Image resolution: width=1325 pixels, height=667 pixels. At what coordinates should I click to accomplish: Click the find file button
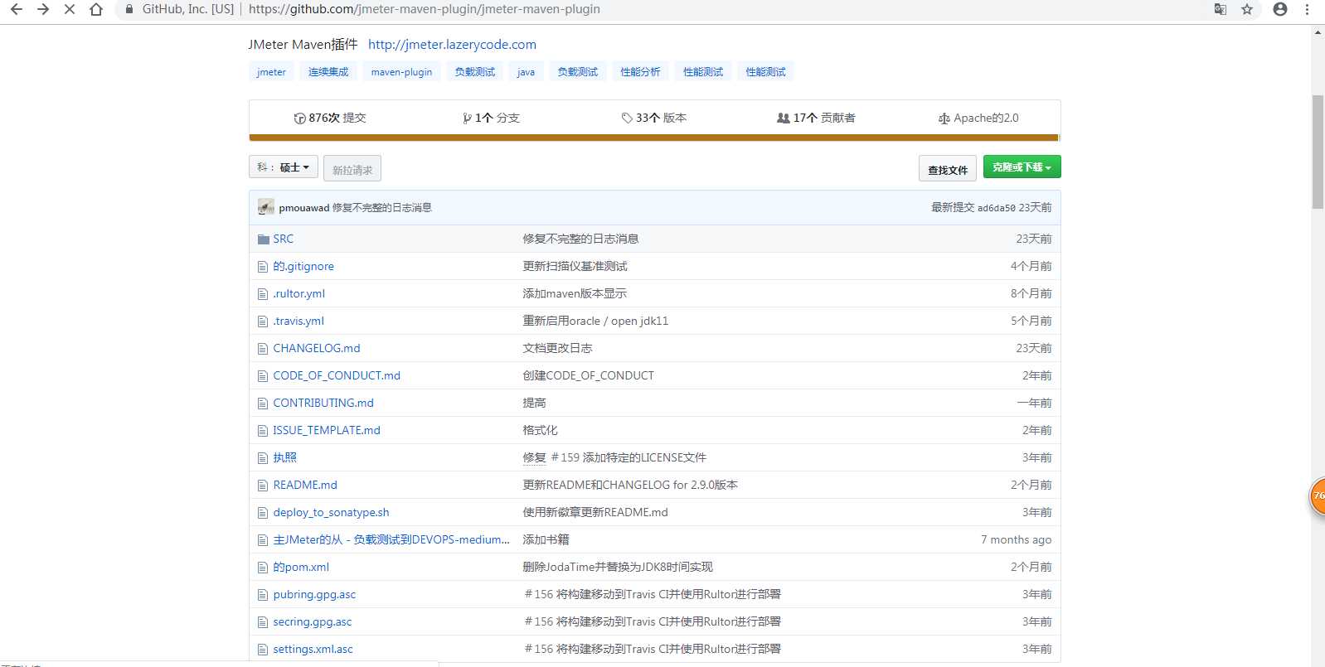tap(948, 168)
